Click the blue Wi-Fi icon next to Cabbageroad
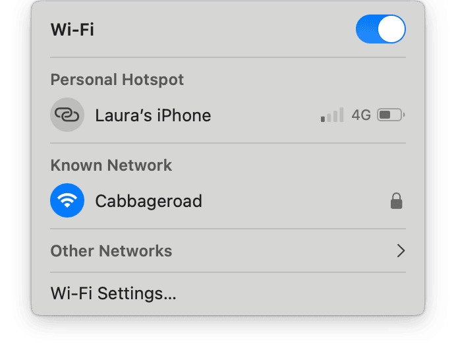The height and width of the screenshot is (352, 456). point(67,200)
